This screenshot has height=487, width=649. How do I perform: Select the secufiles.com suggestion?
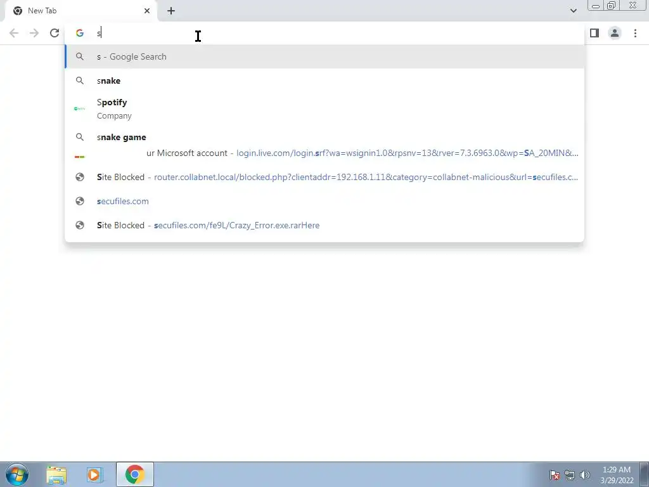tap(324, 201)
